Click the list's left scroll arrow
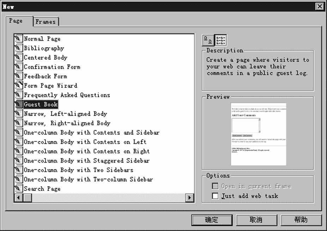The height and width of the screenshot is (231, 327). coord(19,197)
